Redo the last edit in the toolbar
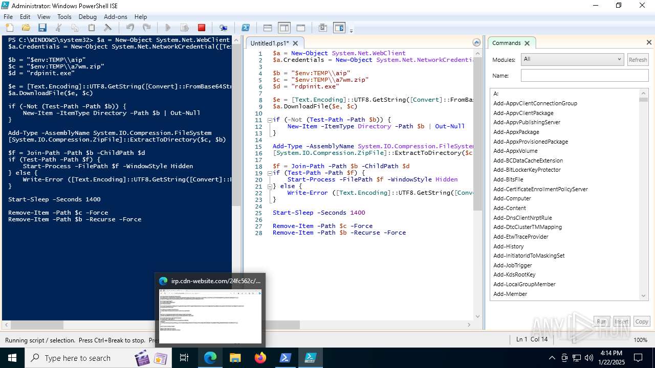655x368 pixels. [x=146, y=28]
